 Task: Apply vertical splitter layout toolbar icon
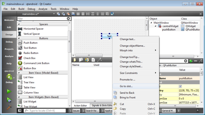point(93,14)
